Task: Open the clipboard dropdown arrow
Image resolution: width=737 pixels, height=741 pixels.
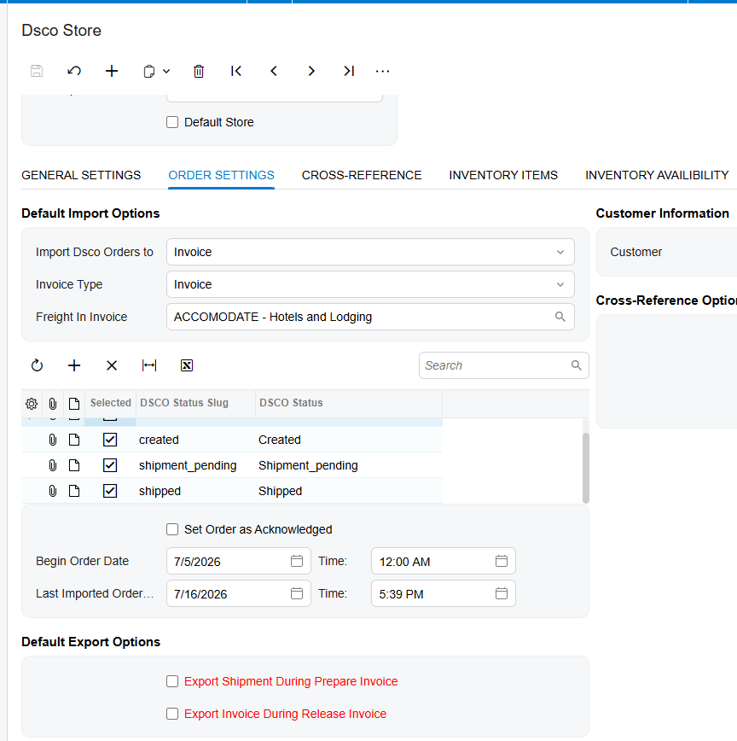Action: pyautogui.click(x=166, y=72)
